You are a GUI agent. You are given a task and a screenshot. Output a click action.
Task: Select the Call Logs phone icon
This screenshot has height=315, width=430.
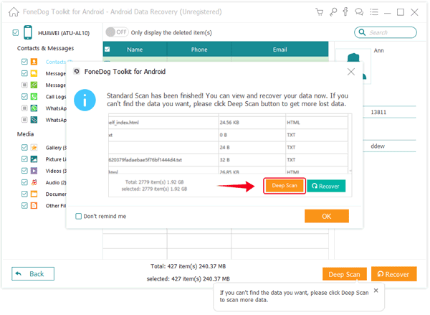(x=34, y=97)
